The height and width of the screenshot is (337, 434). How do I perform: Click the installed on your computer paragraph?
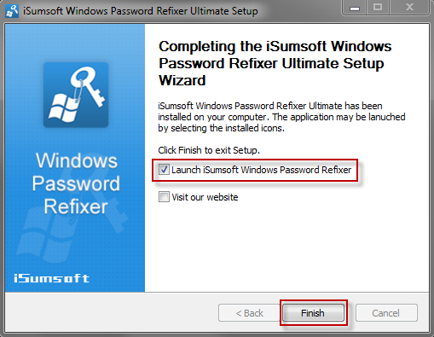[281, 117]
